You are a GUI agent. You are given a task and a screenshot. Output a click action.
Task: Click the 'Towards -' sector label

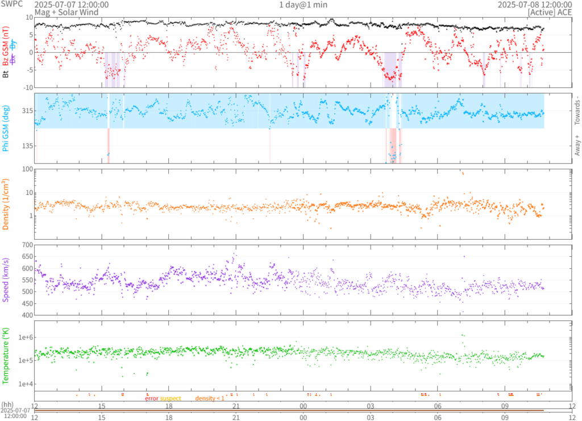click(x=577, y=107)
